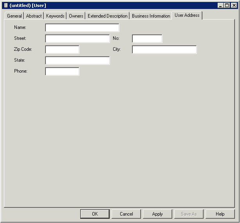Click the document icon in the title bar
This screenshot has height=223, width=240.
coord(5,5)
